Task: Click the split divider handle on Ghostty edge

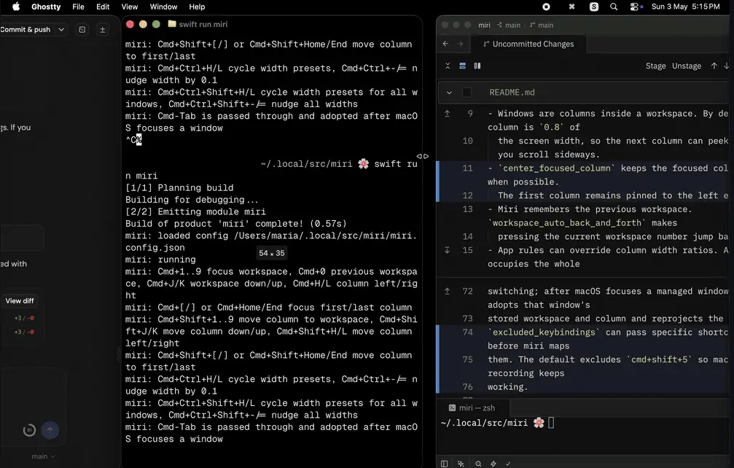Action: point(423,156)
